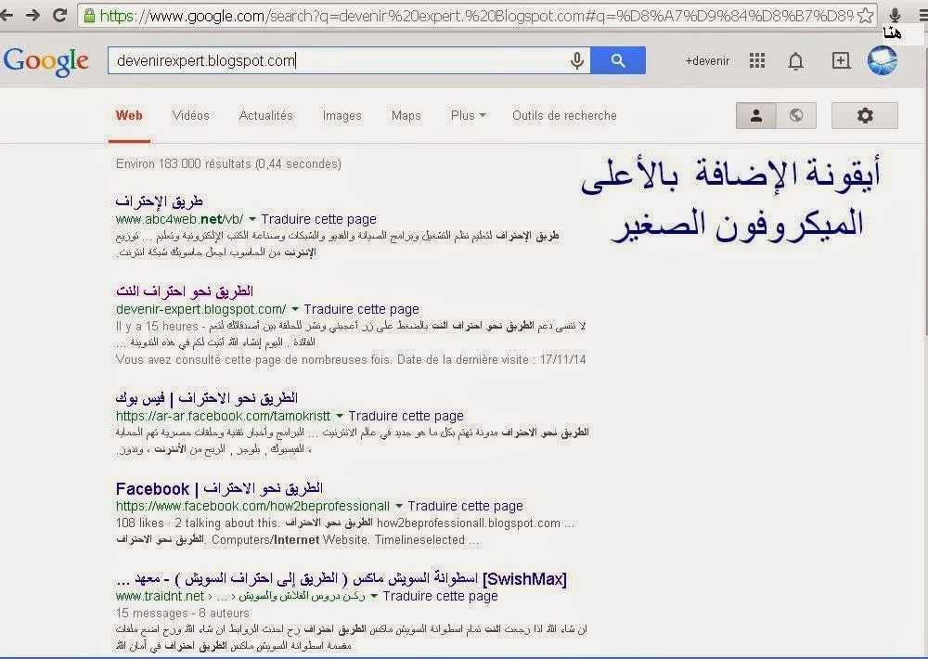The height and width of the screenshot is (659, 928).
Task: Translate the abc4web.net result page
Action: coord(318,219)
